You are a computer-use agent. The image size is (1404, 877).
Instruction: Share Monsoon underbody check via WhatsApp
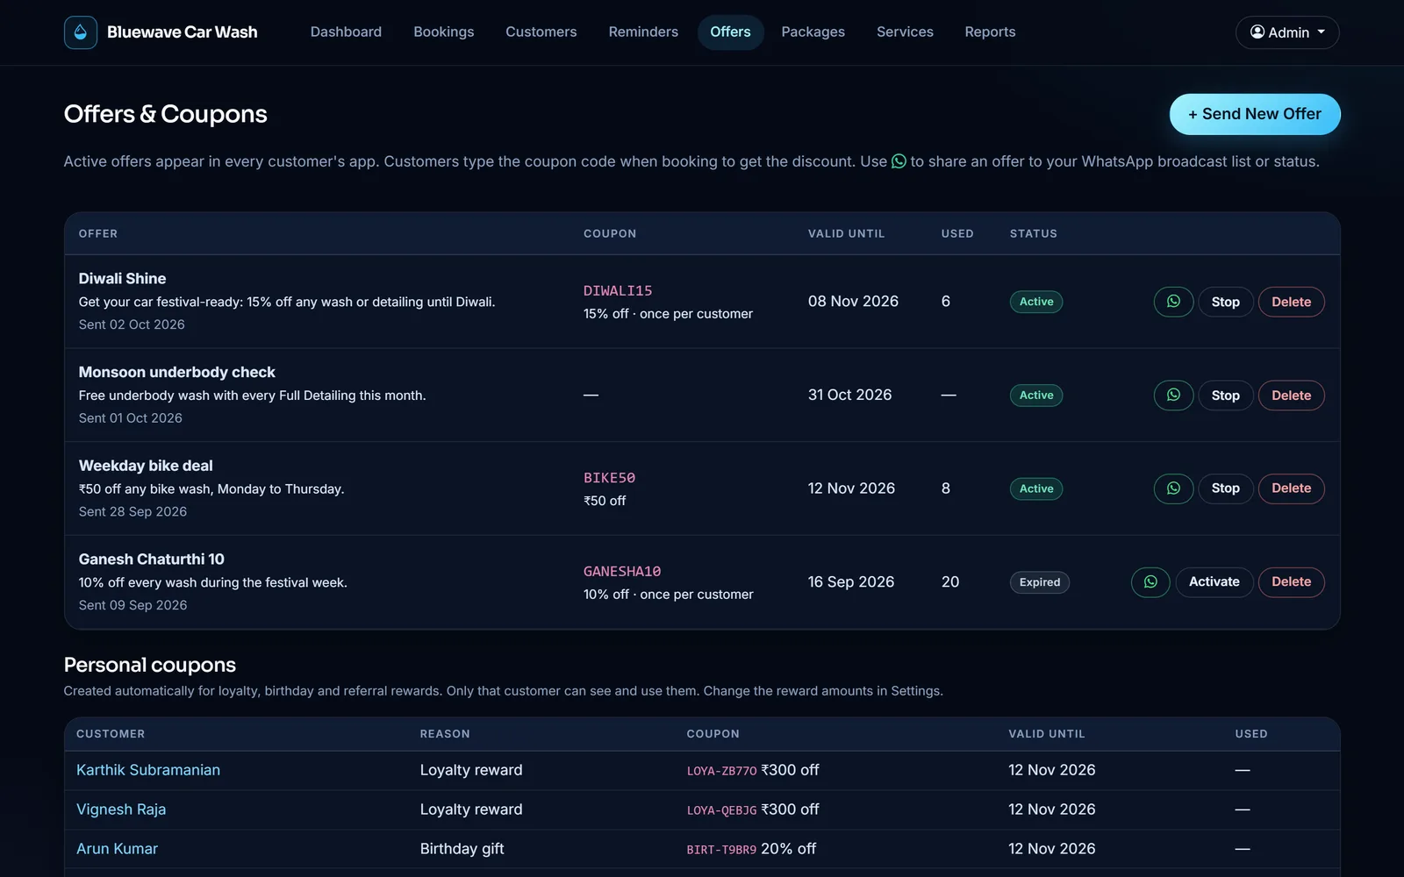tap(1173, 396)
